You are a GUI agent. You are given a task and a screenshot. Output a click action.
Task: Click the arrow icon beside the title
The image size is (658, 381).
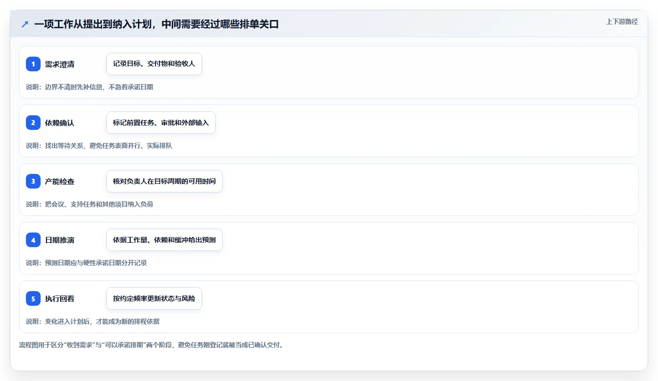[25, 24]
